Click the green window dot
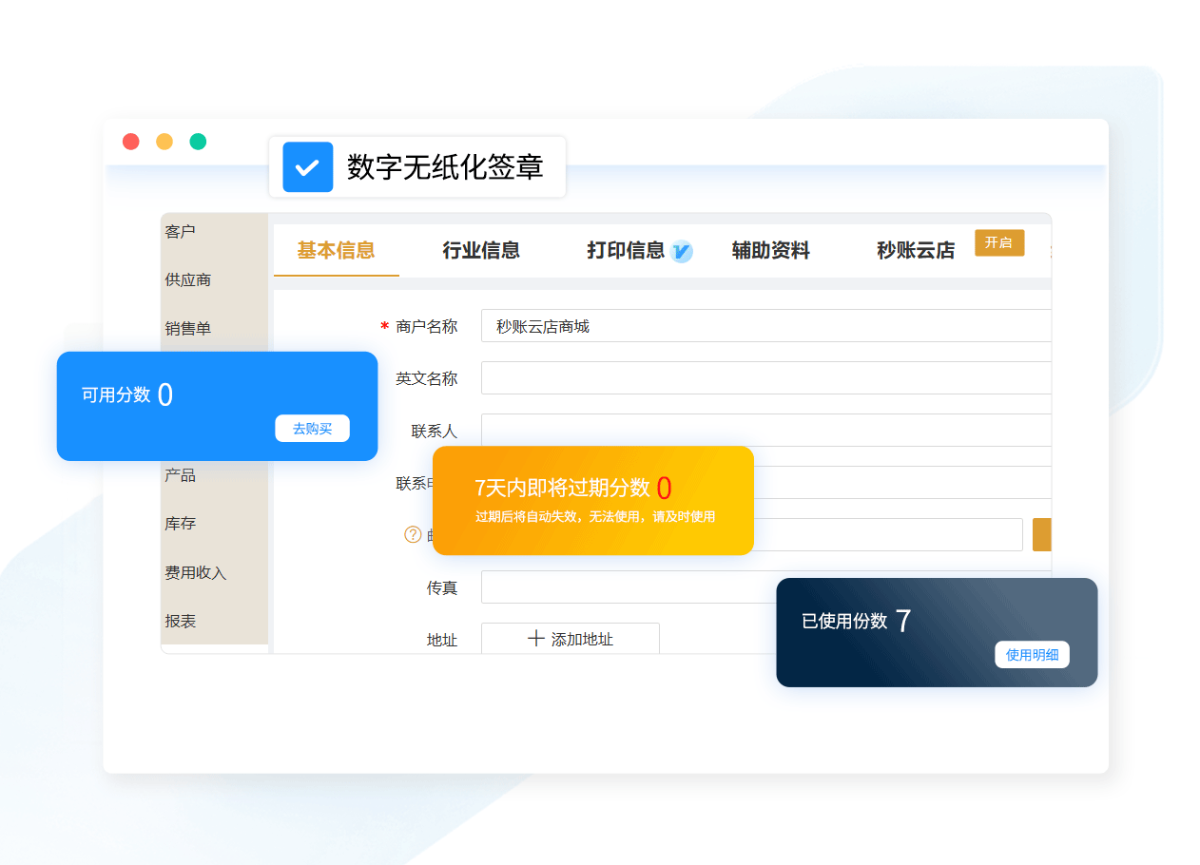Image resolution: width=1200 pixels, height=865 pixels. [198, 142]
